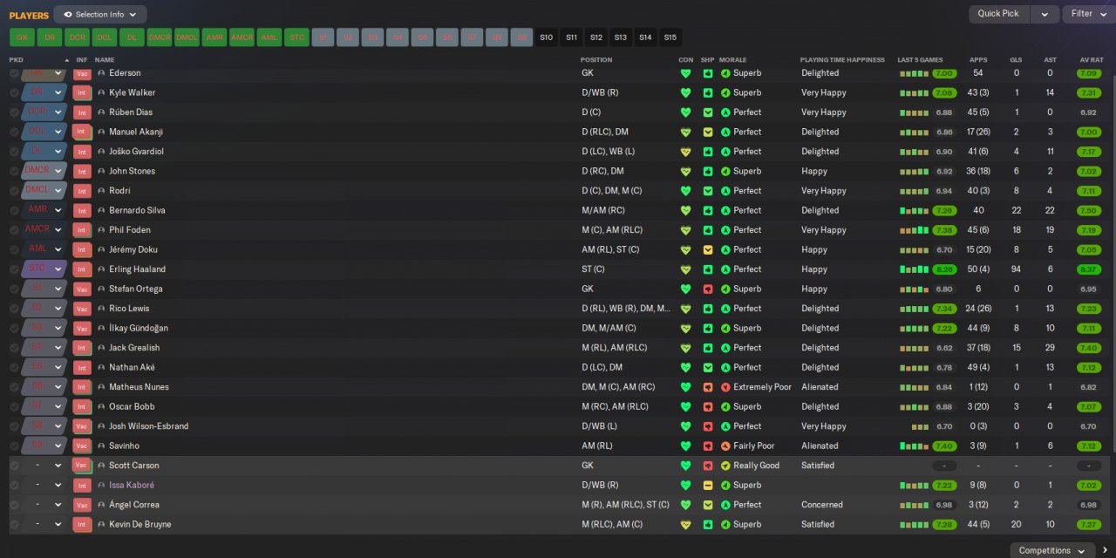1116x558 pixels.
Task: Sort by the GLS column header
Action: [x=1016, y=60]
